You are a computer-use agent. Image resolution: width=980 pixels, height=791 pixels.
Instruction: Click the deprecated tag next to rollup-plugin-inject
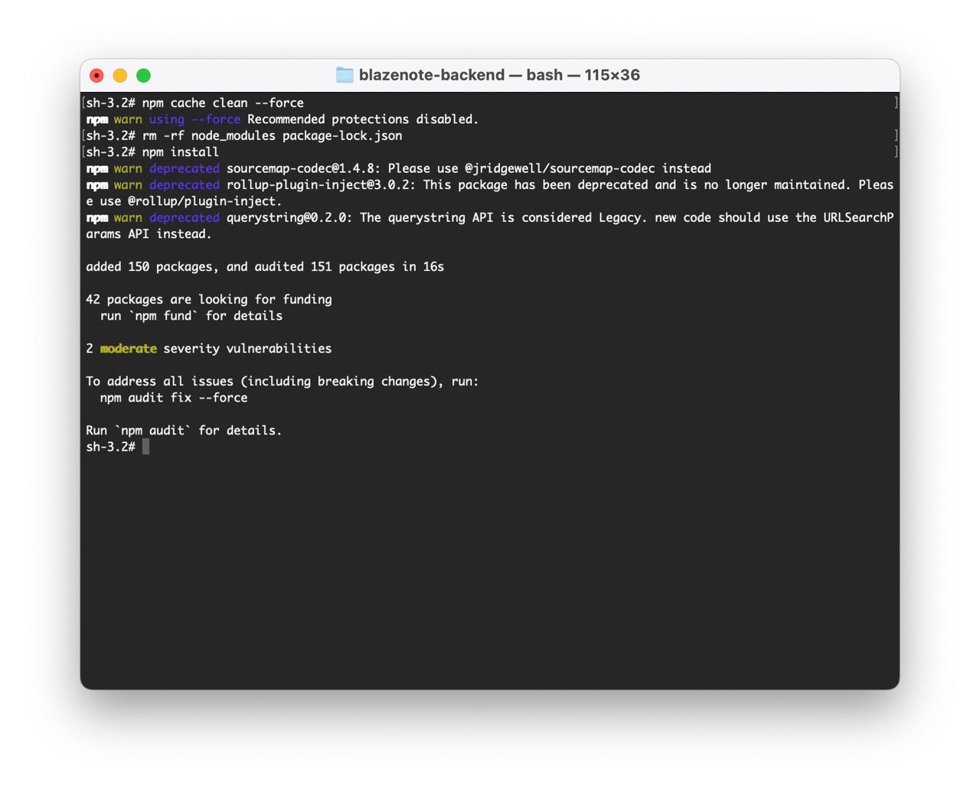pyautogui.click(x=184, y=184)
